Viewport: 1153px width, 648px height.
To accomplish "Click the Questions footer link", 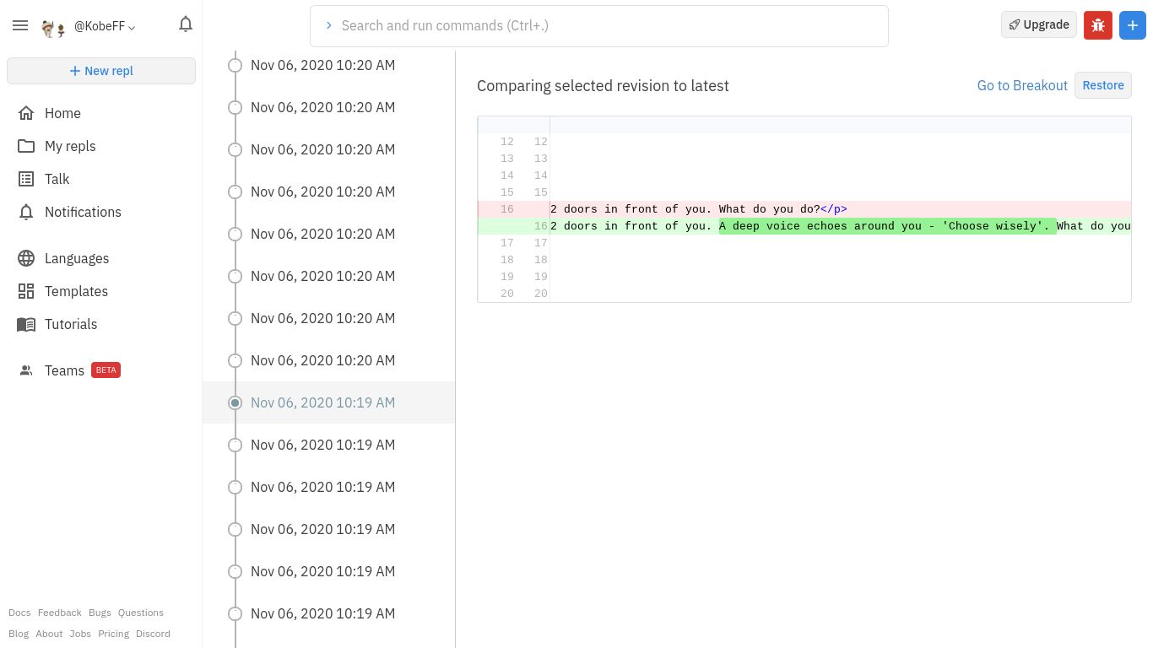I will [141, 613].
